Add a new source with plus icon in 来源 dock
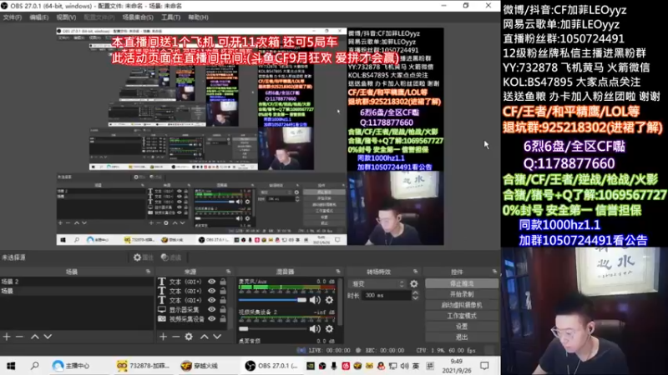Screen dimensions: 668x375 coord(163,337)
